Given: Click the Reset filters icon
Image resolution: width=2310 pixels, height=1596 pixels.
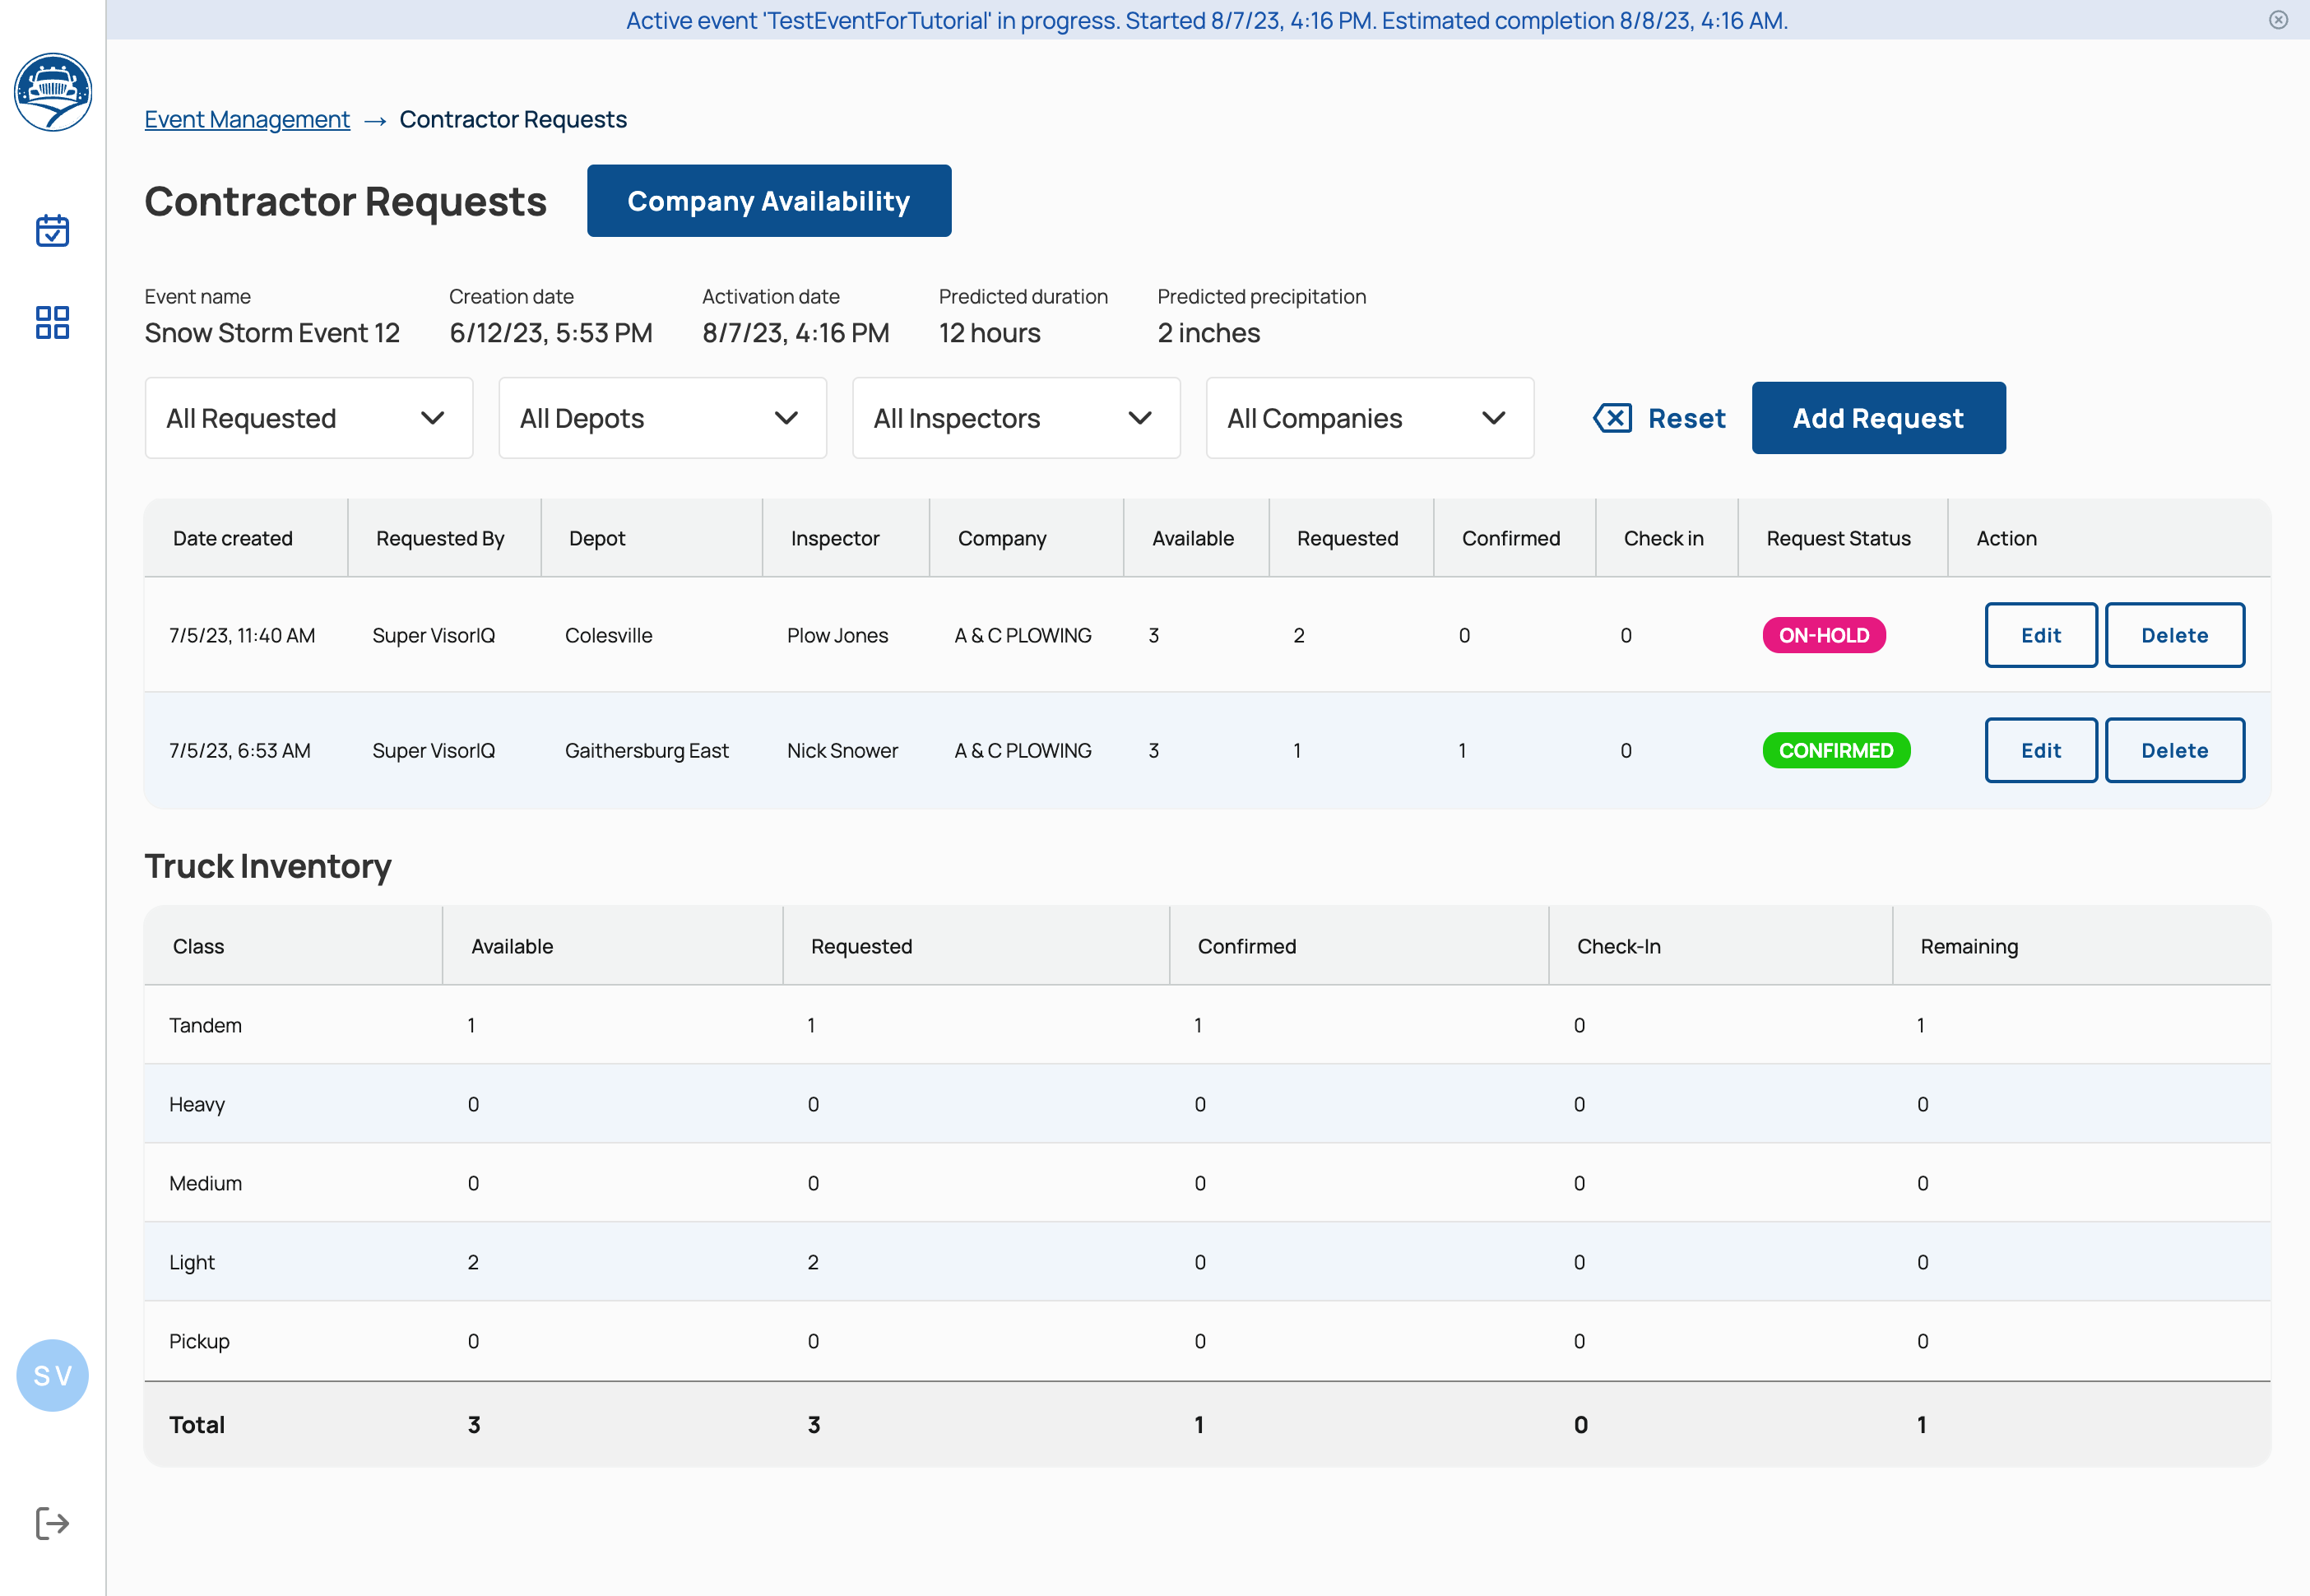Looking at the screenshot, I should tap(1612, 418).
